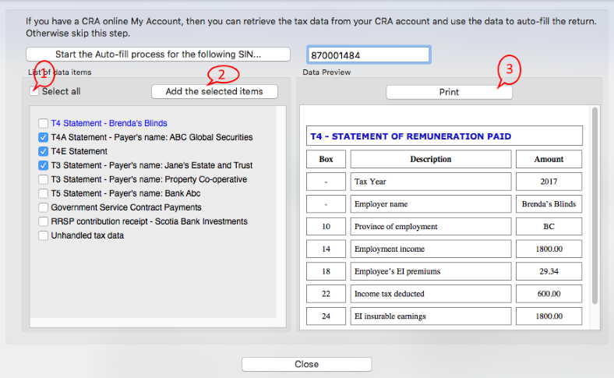Check the Select all checkbox
614x378 pixels.
(x=35, y=91)
